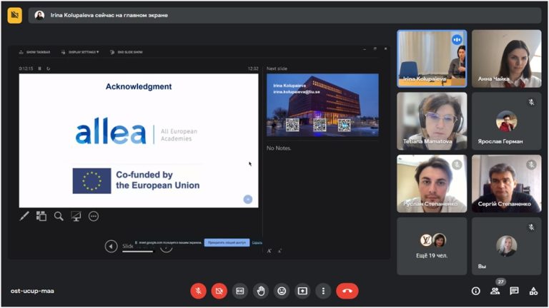Viewport: 549px width, 308px height.
Task: Click the muted mic icon on your tile
Action: (532, 227)
